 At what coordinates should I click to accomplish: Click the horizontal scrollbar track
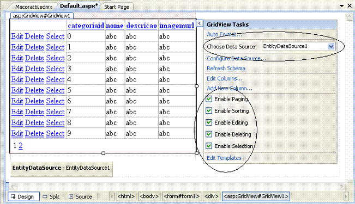pyautogui.click(x=177, y=187)
